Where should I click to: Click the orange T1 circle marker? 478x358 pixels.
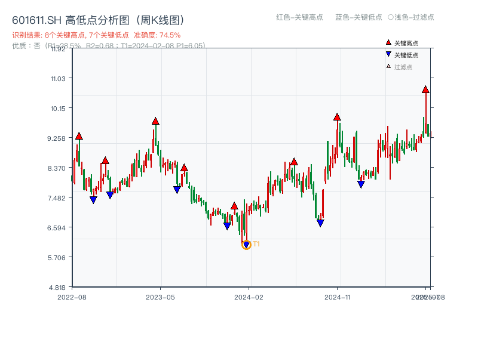246,245
